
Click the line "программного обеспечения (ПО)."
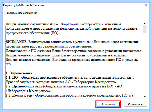(32, 33)
